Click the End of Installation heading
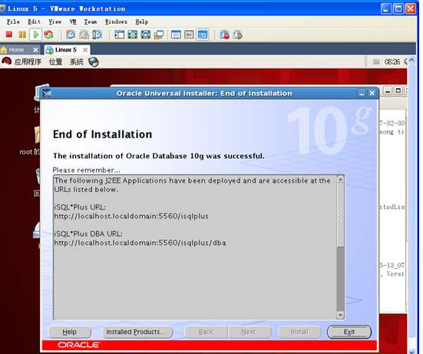 (103, 134)
